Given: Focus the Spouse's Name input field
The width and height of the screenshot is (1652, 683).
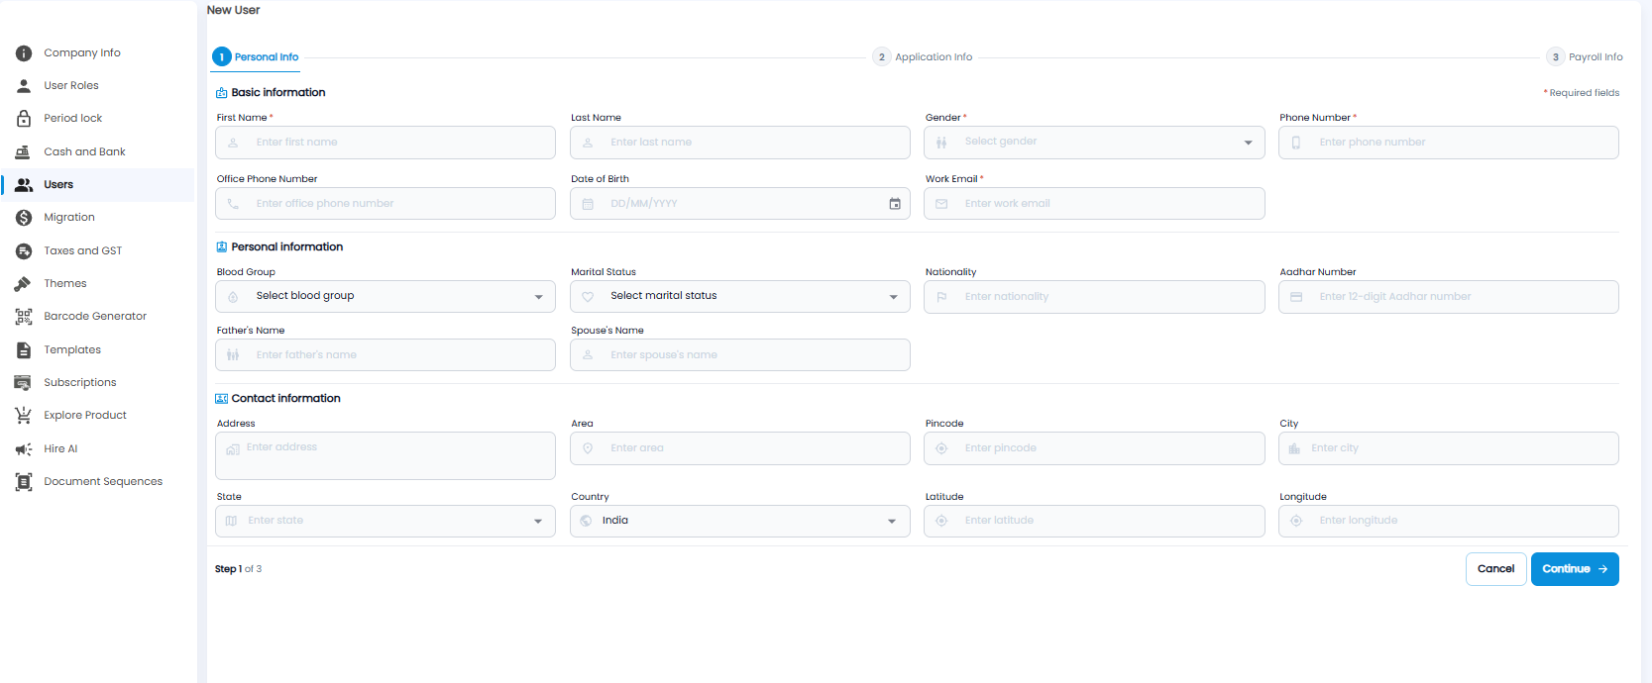Looking at the screenshot, I should pyautogui.click(x=740, y=355).
